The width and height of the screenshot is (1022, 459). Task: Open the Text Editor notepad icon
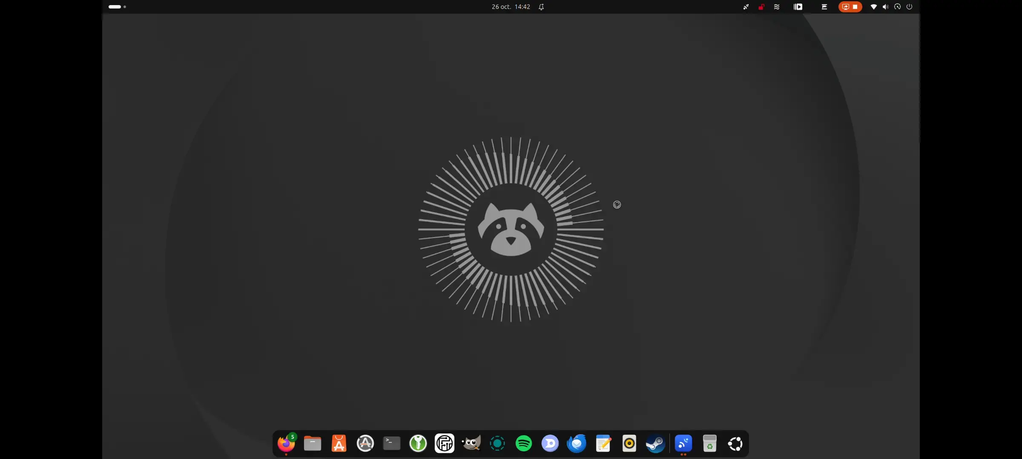click(603, 444)
